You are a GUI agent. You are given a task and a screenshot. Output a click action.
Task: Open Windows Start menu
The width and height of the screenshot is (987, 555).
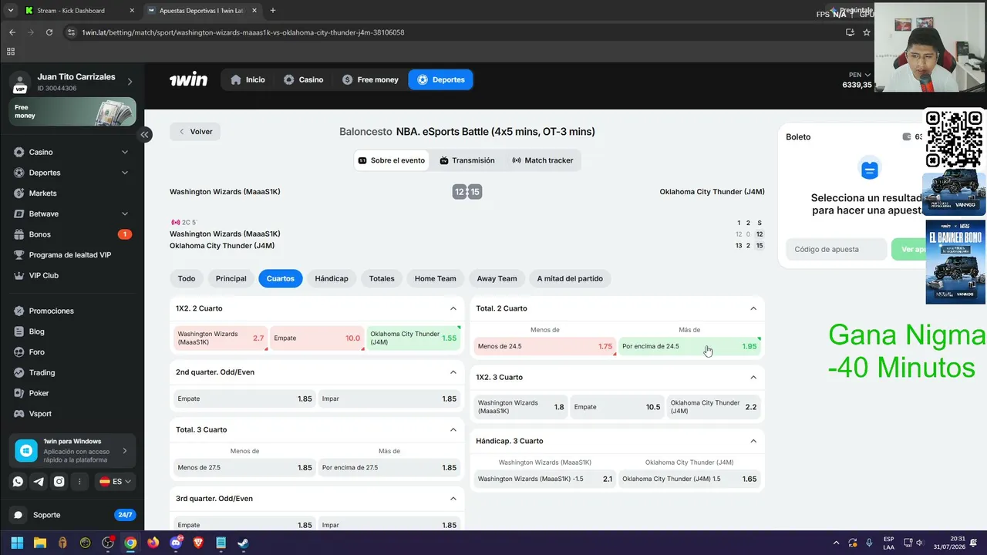point(17,543)
